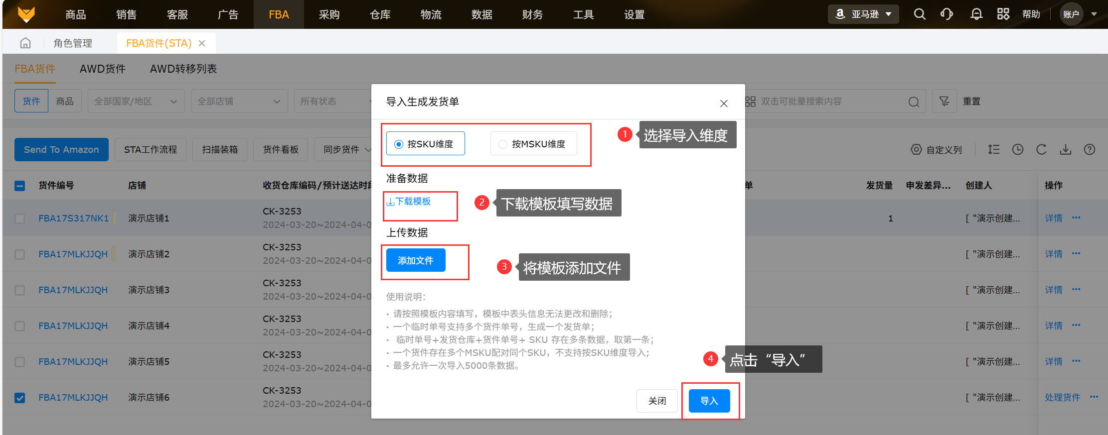Switch to the AWD转移列表 tab

(183, 69)
